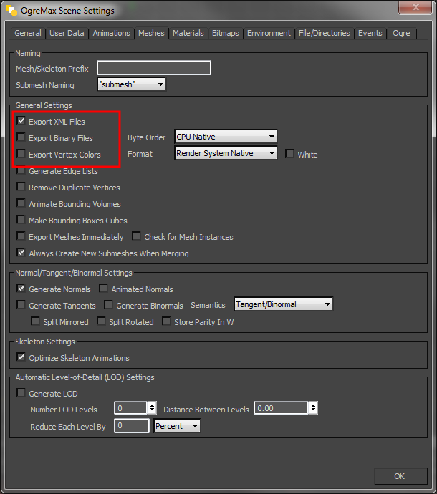This screenshot has width=437, height=494.
Task: Toggle Generate Tangents checkbox
Action: coord(21,305)
